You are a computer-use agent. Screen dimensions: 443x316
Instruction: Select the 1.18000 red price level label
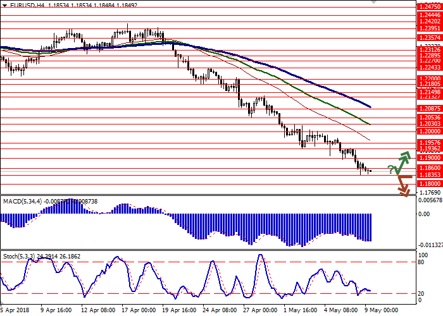pos(428,183)
